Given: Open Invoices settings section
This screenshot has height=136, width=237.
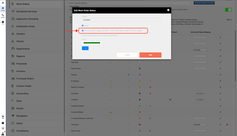Looking at the screenshot, I should tap(36, 71).
